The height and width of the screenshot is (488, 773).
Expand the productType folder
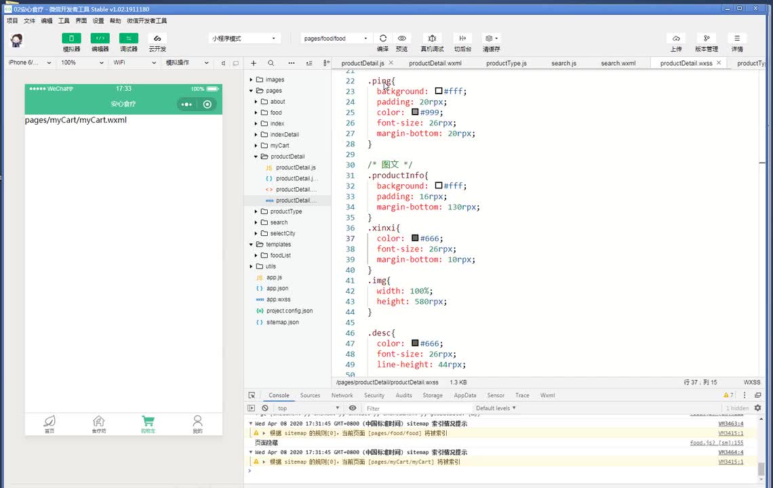coord(285,211)
